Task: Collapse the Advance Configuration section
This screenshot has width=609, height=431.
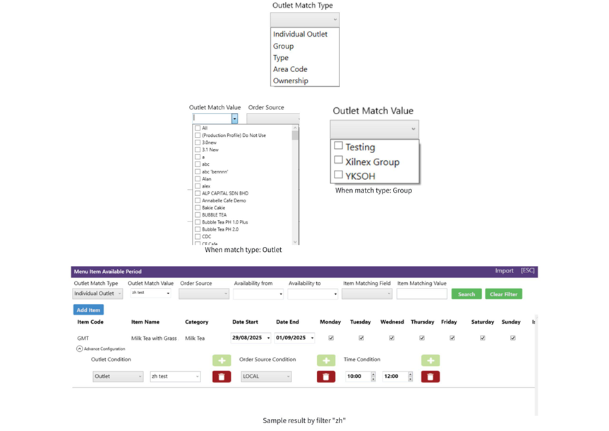Action: pyautogui.click(x=80, y=348)
